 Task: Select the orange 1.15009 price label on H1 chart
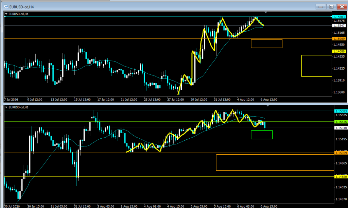click(341, 153)
